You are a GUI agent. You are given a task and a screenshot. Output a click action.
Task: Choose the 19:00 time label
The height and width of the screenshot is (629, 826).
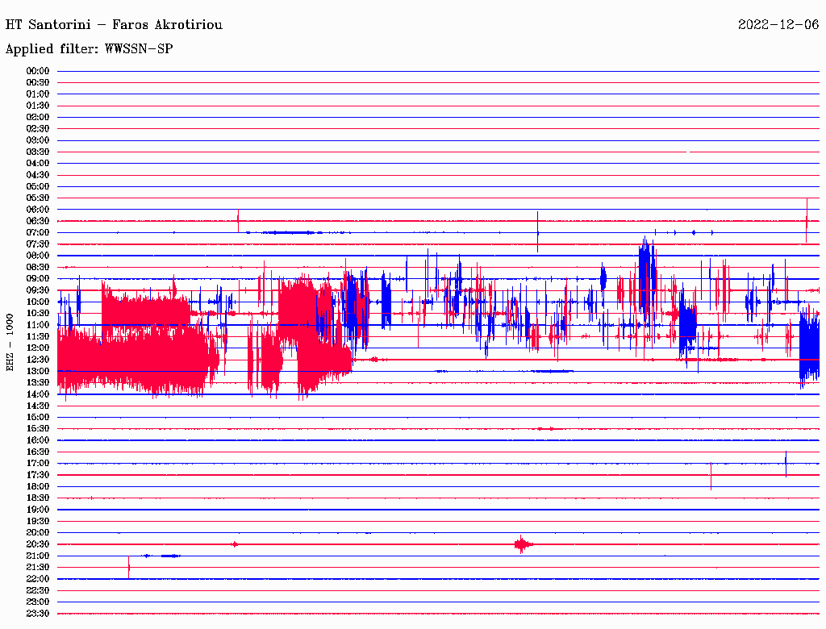(x=37, y=510)
